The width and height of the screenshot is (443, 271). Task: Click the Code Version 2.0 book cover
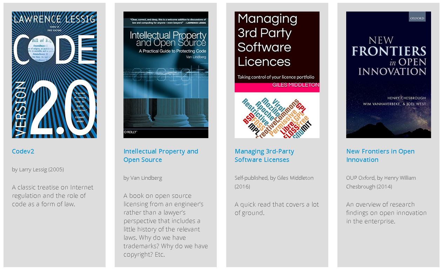point(54,74)
